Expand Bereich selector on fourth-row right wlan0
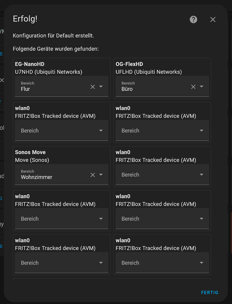This screenshot has height=304, width=232. tap(201, 219)
